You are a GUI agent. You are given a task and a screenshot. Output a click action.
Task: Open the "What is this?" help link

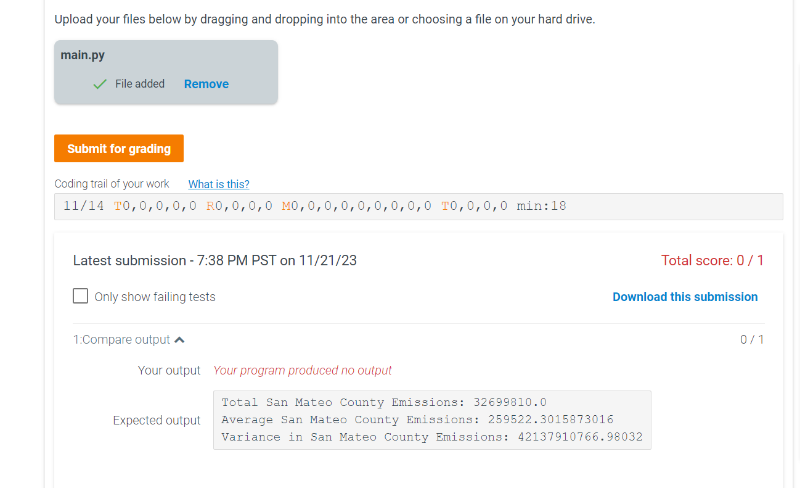pyautogui.click(x=218, y=184)
